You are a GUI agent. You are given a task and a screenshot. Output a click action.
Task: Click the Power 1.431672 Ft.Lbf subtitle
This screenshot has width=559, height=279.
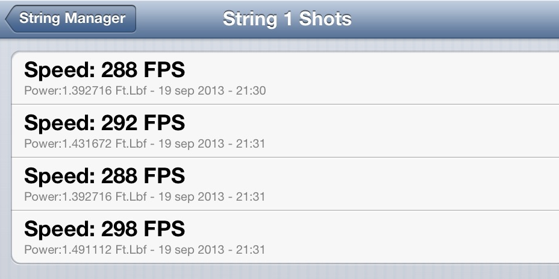[145, 144]
